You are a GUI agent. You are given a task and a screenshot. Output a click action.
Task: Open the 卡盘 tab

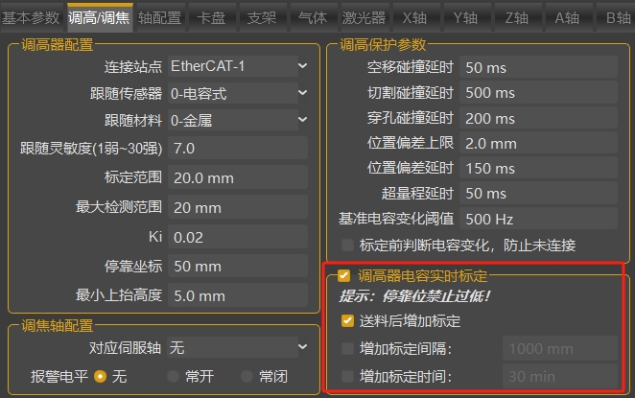point(211,17)
